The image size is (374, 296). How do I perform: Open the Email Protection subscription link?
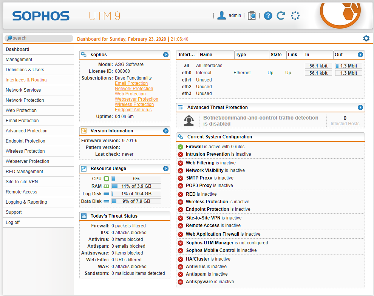(131, 83)
